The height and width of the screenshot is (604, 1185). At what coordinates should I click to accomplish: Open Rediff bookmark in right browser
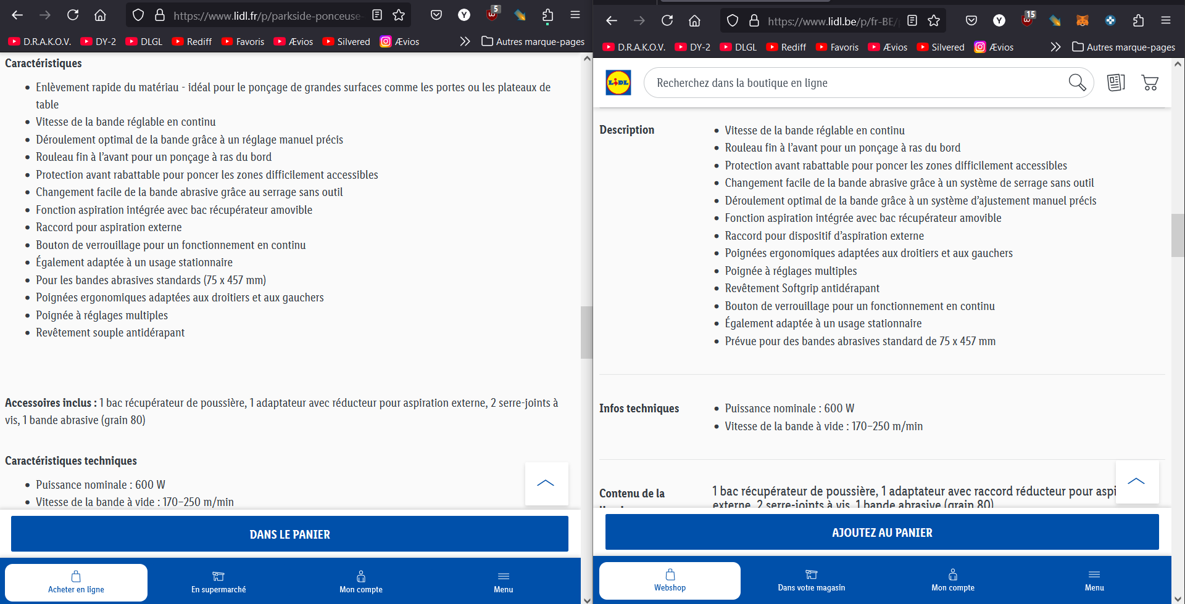click(x=786, y=47)
